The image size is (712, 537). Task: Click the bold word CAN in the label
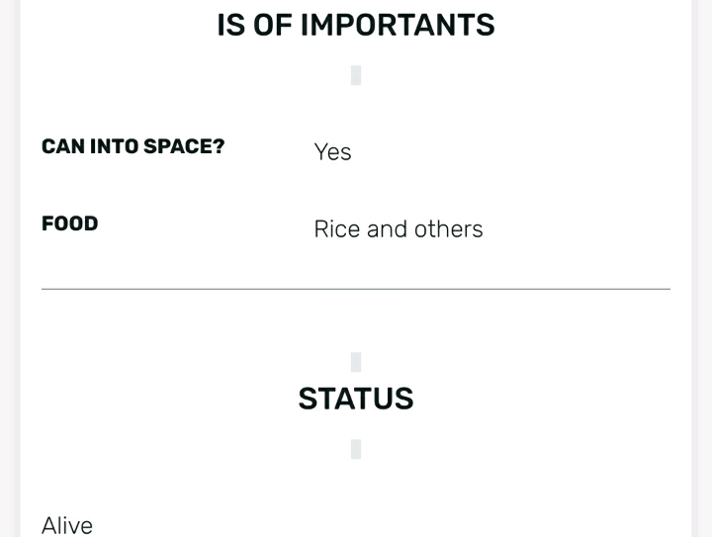(x=62, y=146)
